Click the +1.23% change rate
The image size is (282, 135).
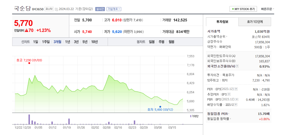43,30
